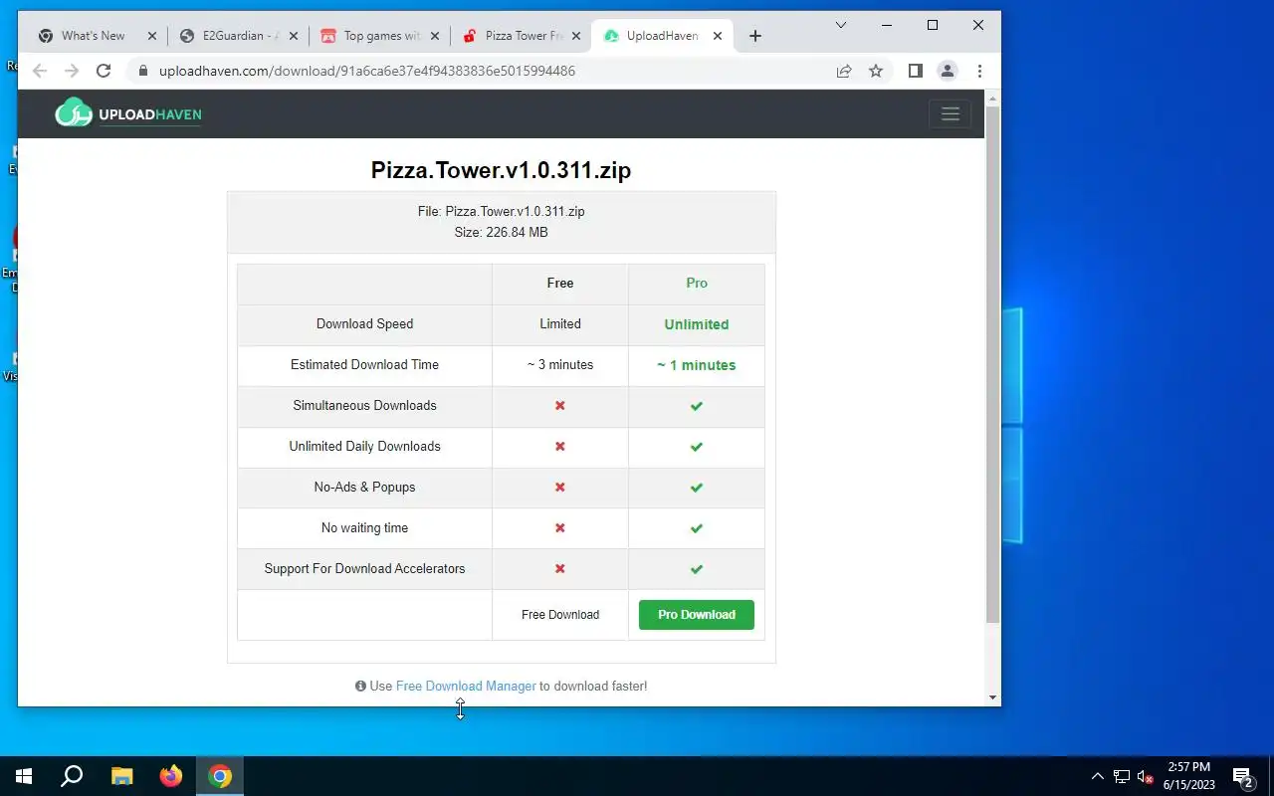Image resolution: width=1274 pixels, height=796 pixels.
Task: Click the red X for Simultaneous Downloads
Action: click(x=560, y=406)
